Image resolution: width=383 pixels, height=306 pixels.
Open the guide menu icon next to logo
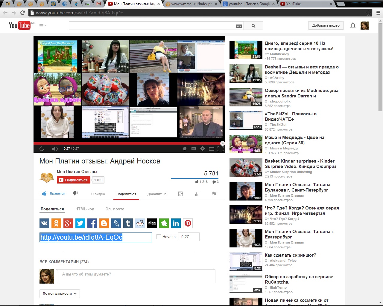(43, 26)
